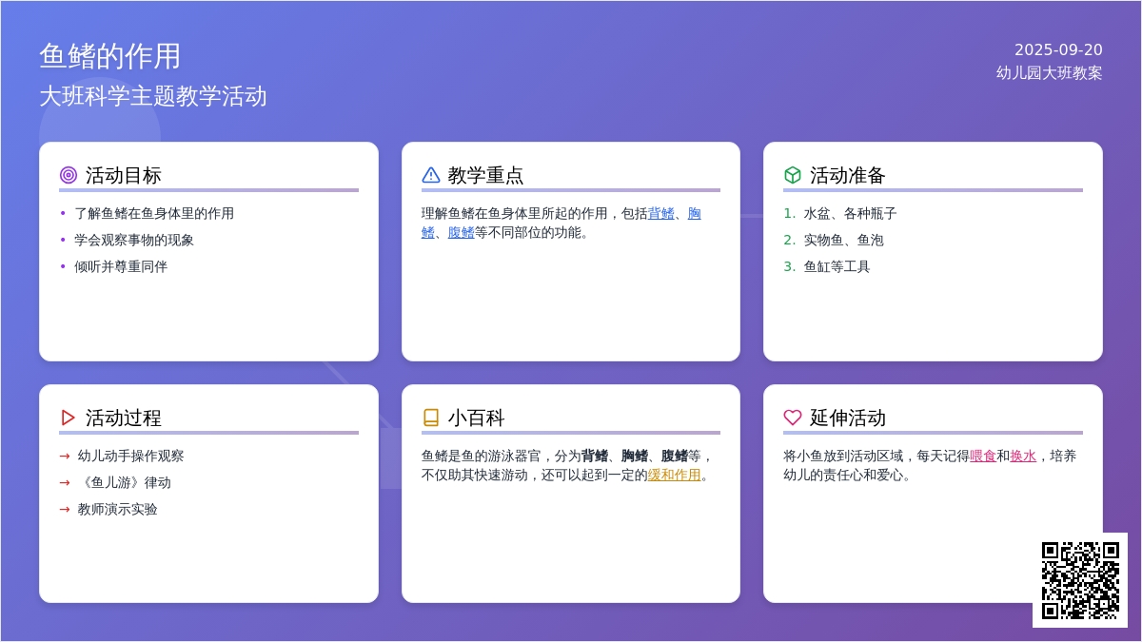The height and width of the screenshot is (642, 1142).
Task: Open the 喂食 link in 延伸活动
Action: [x=982, y=456]
